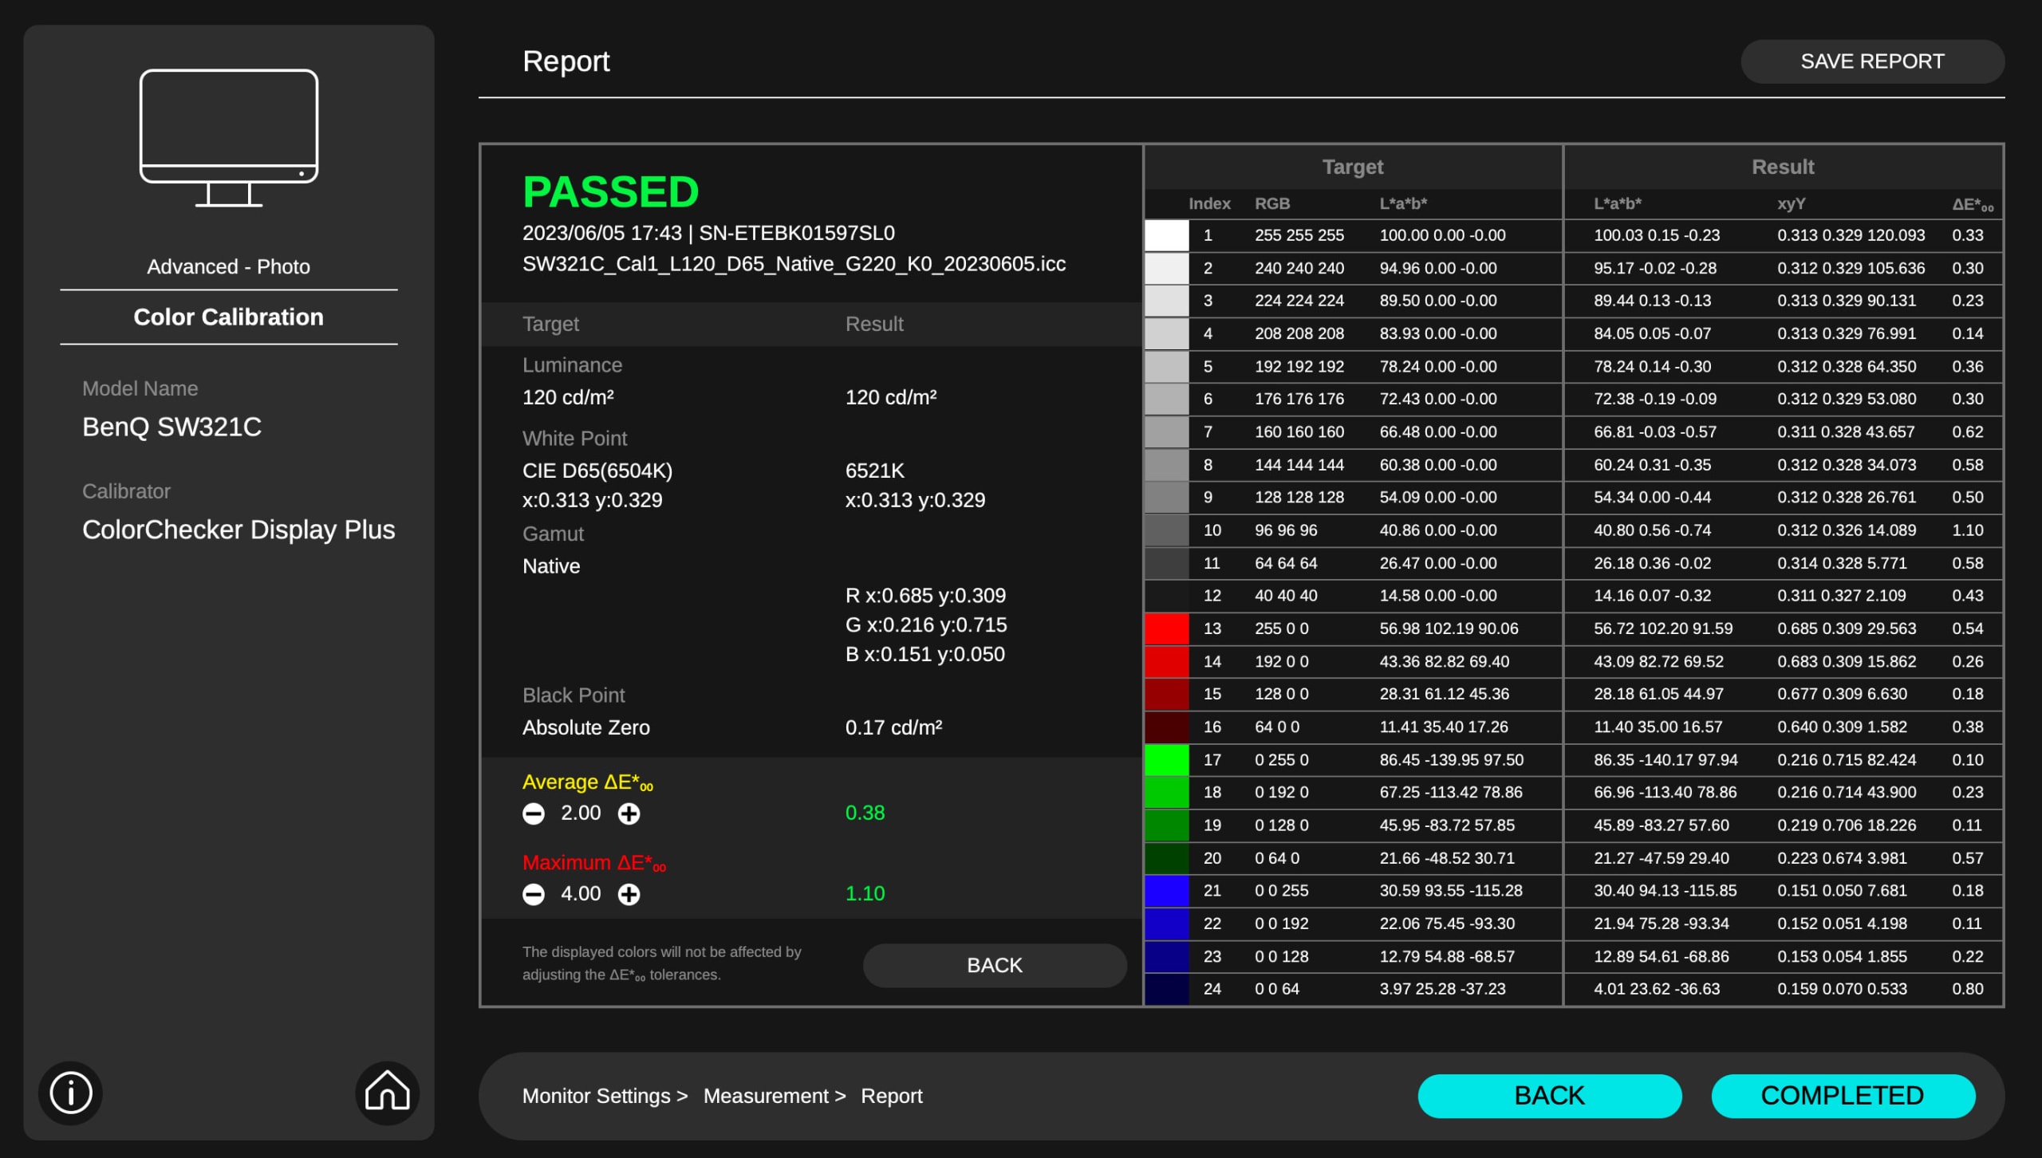Screen dimensions: 2042x1158
Task: Select the Report breadcrumb step
Action: pos(891,1096)
